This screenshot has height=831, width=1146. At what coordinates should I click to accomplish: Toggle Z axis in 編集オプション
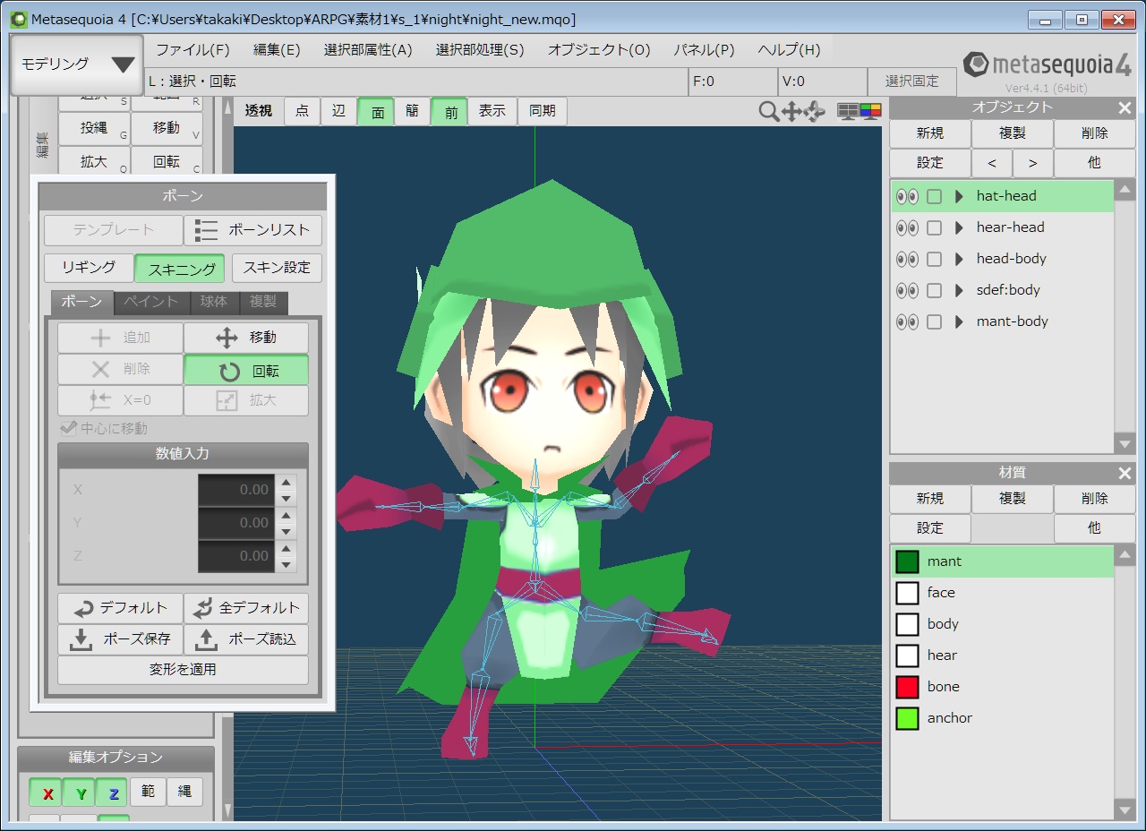coord(114,793)
